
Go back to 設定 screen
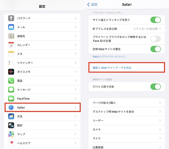(x=93, y=4)
